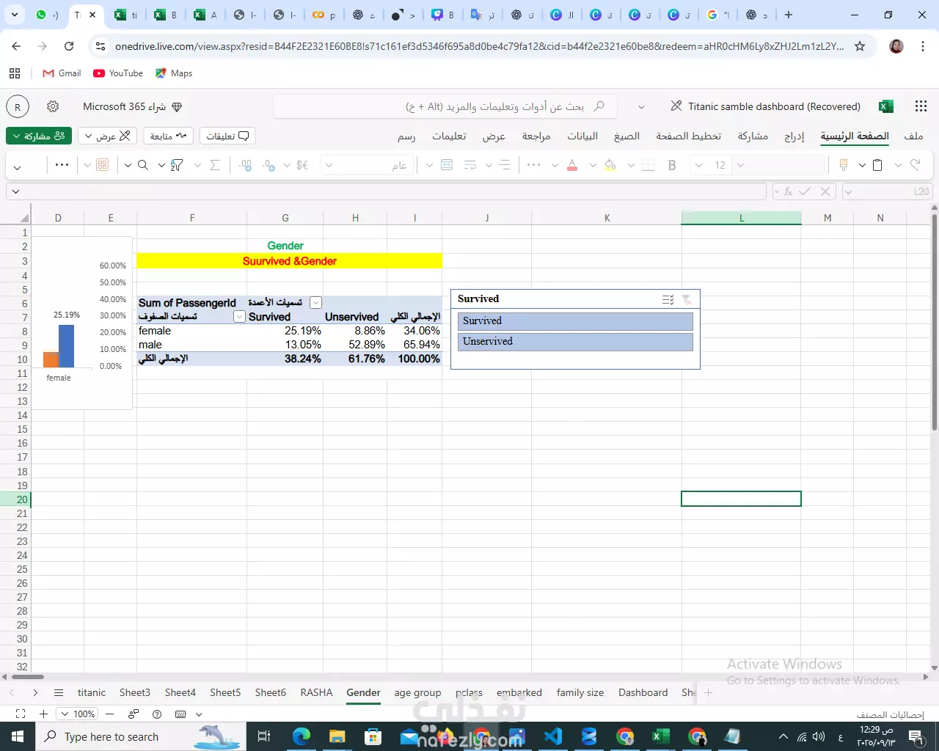This screenshot has width=939, height=751.
Task: Open Microsoft Edge from taskbar
Action: (x=301, y=736)
